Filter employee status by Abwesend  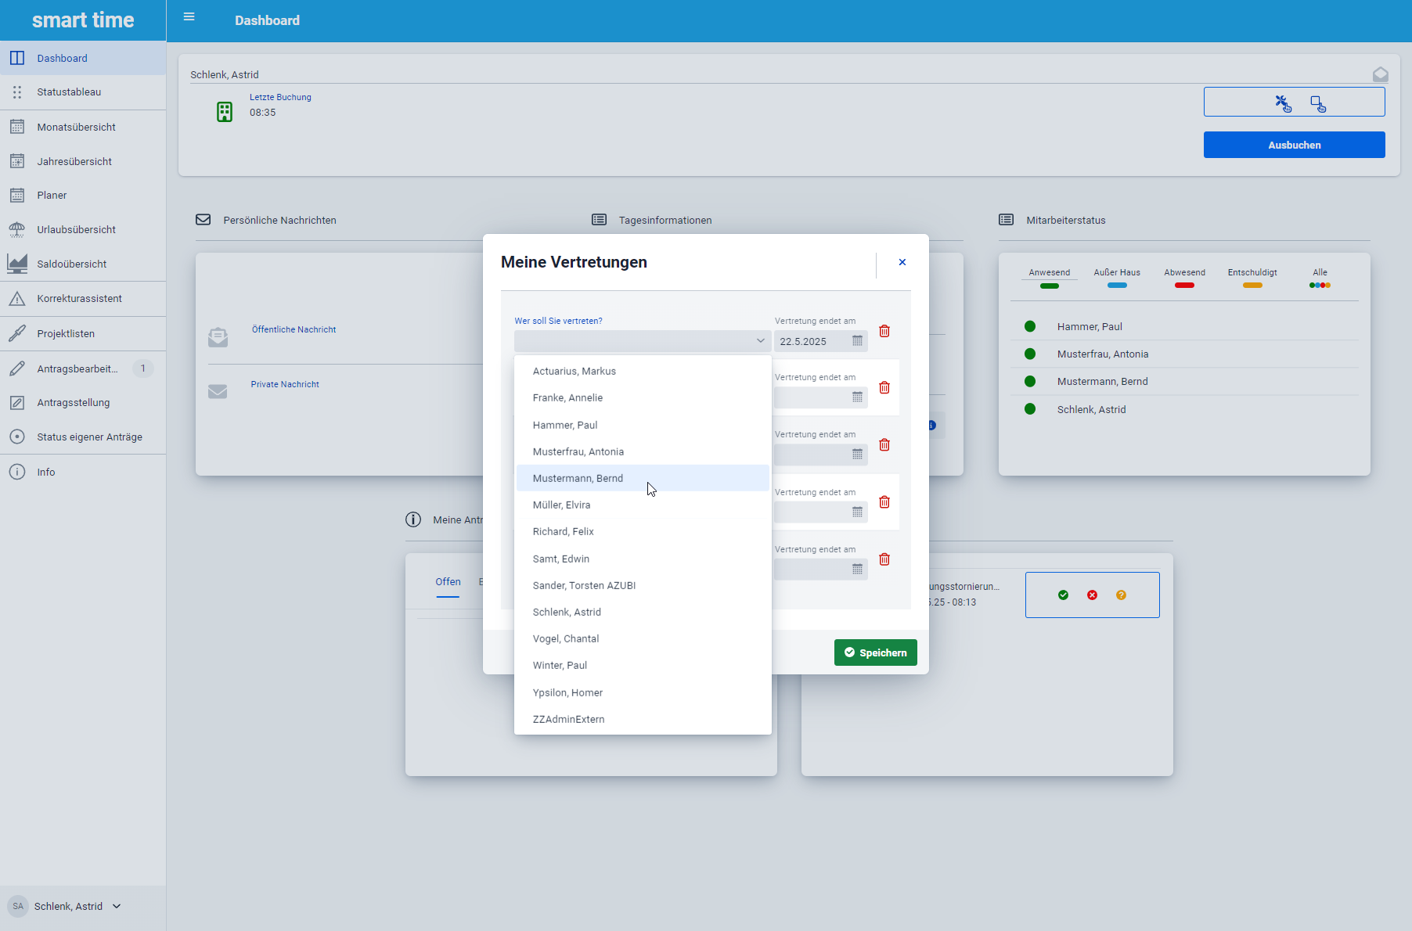[1184, 278]
